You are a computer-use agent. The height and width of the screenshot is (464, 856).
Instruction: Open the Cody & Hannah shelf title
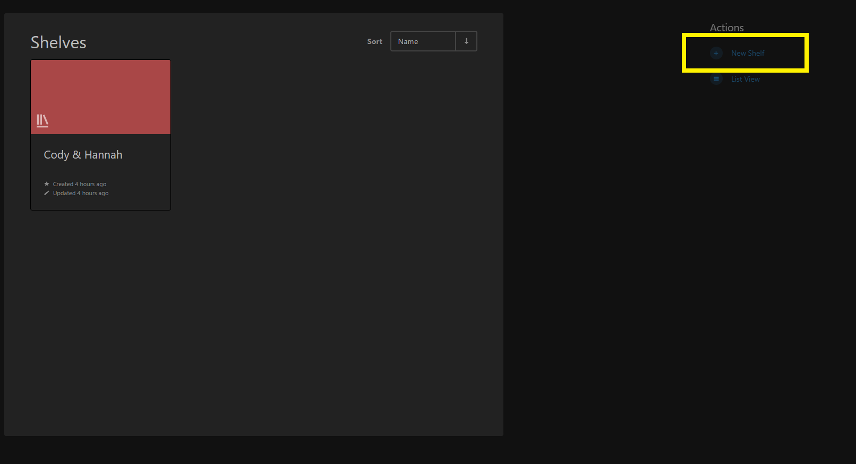83,155
